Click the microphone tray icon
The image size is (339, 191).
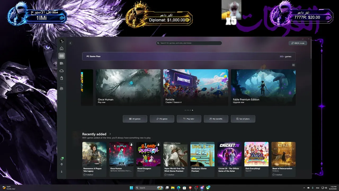[313, 188]
